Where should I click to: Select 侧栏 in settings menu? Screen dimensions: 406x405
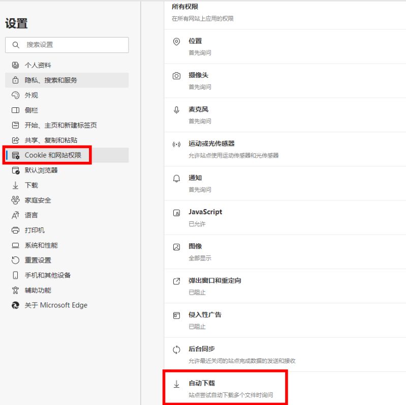(67, 110)
